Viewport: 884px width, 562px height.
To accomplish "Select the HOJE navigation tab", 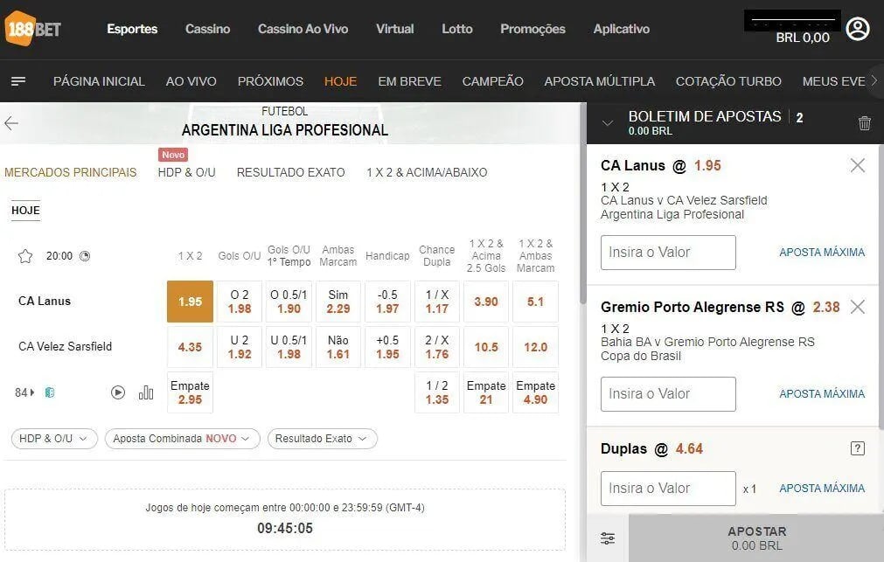I will [x=340, y=81].
